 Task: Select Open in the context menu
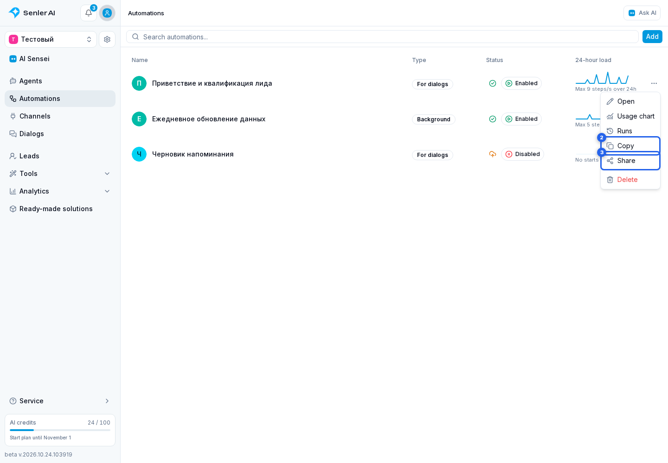point(630,101)
